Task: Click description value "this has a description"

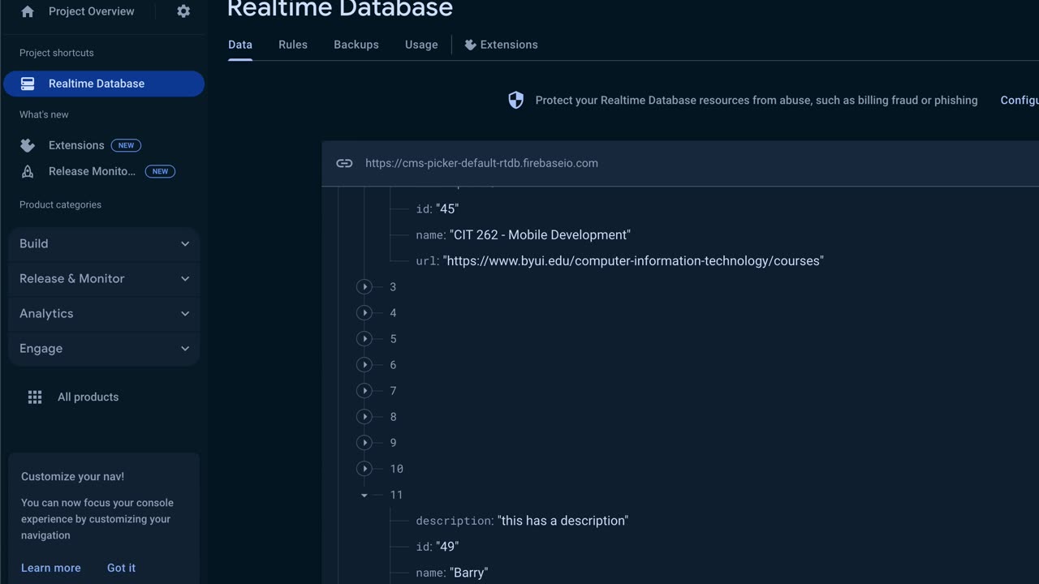Action: (x=563, y=521)
